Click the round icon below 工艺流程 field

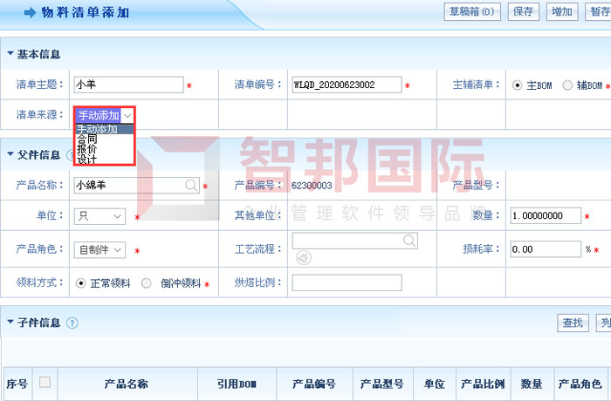point(304,256)
